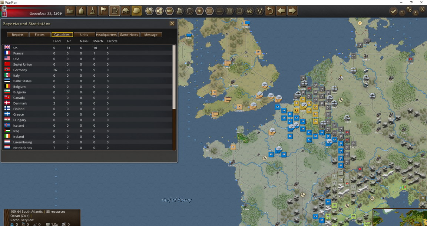Click the save game download icon
The height and width of the screenshot is (226, 427).
click(416, 13)
